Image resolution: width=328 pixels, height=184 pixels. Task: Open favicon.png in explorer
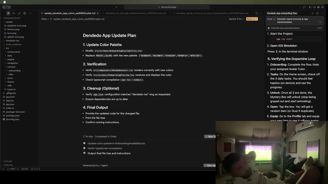pos(13,29)
